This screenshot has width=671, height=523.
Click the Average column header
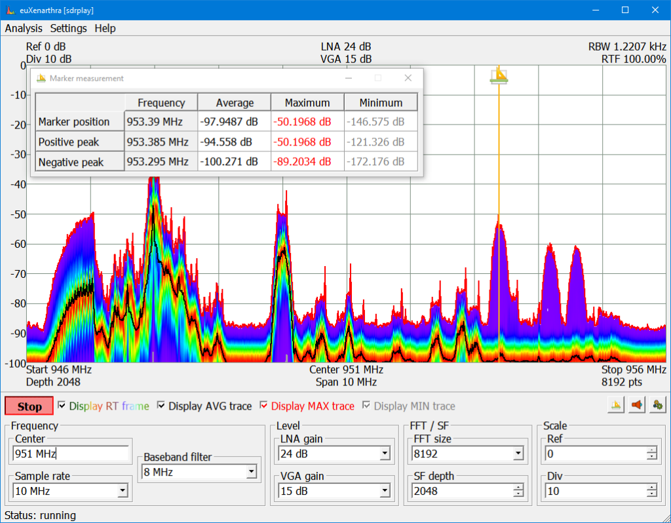pos(235,103)
